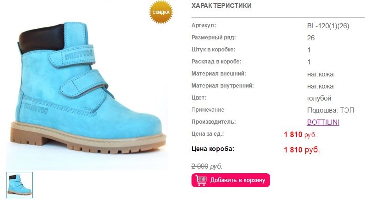The height and width of the screenshot is (208, 365).
Task: Click the Примечание value Подошва: ТЭП
Action: pos(331,110)
